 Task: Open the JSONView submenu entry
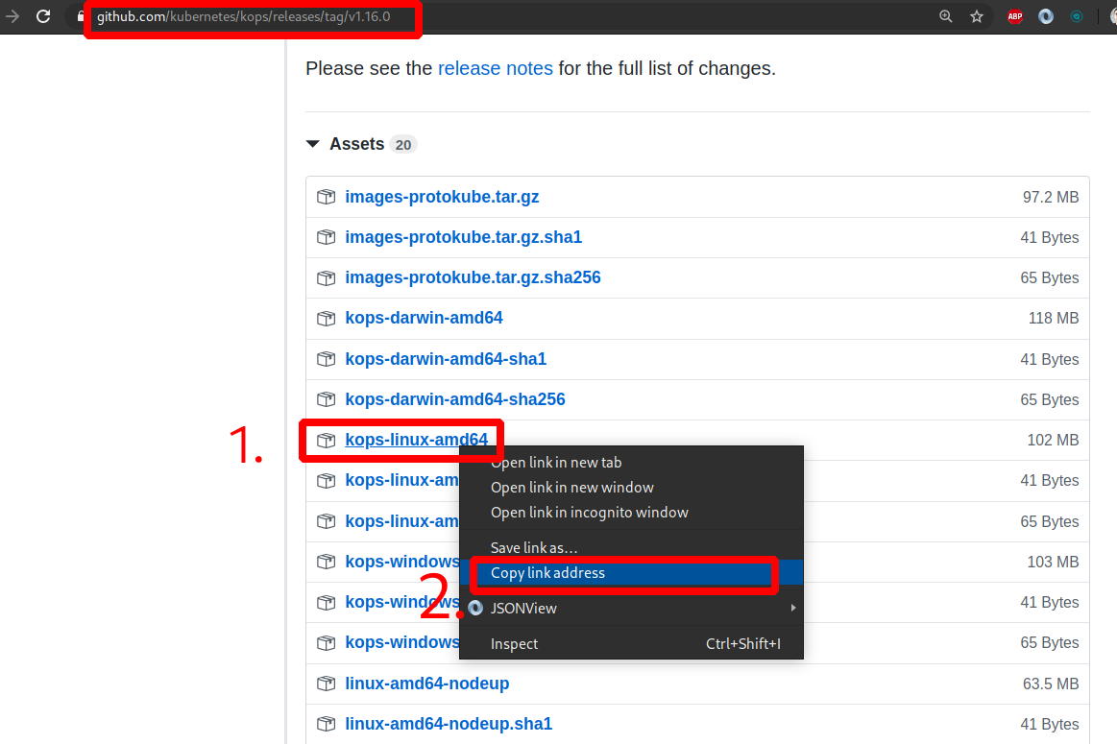[631, 609]
